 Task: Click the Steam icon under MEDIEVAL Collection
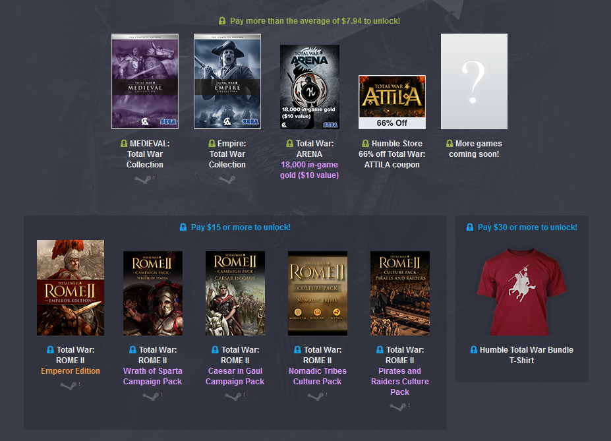click(142, 179)
